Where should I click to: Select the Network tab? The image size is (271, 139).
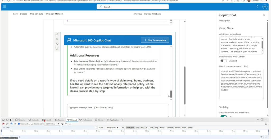[72, 120]
